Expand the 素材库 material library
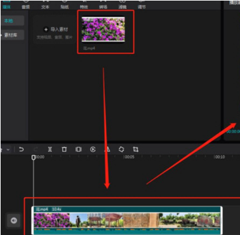The height and width of the screenshot is (235, 240). pos(12,35)
